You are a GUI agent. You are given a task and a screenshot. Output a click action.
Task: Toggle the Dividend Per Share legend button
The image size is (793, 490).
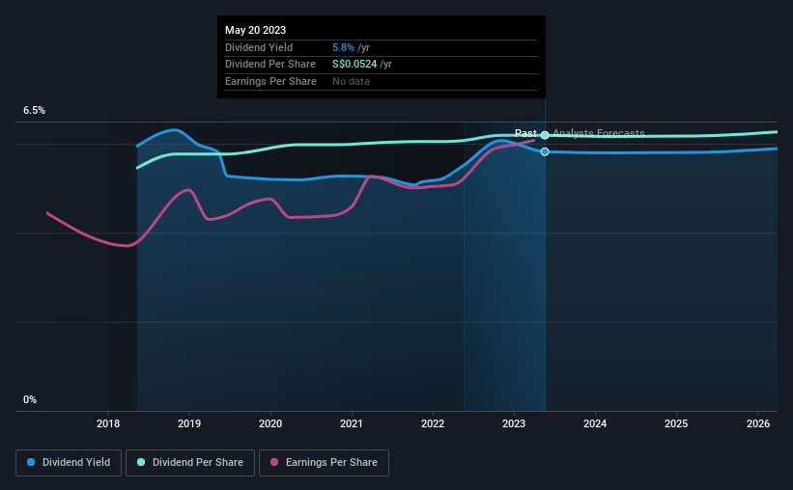190,463
